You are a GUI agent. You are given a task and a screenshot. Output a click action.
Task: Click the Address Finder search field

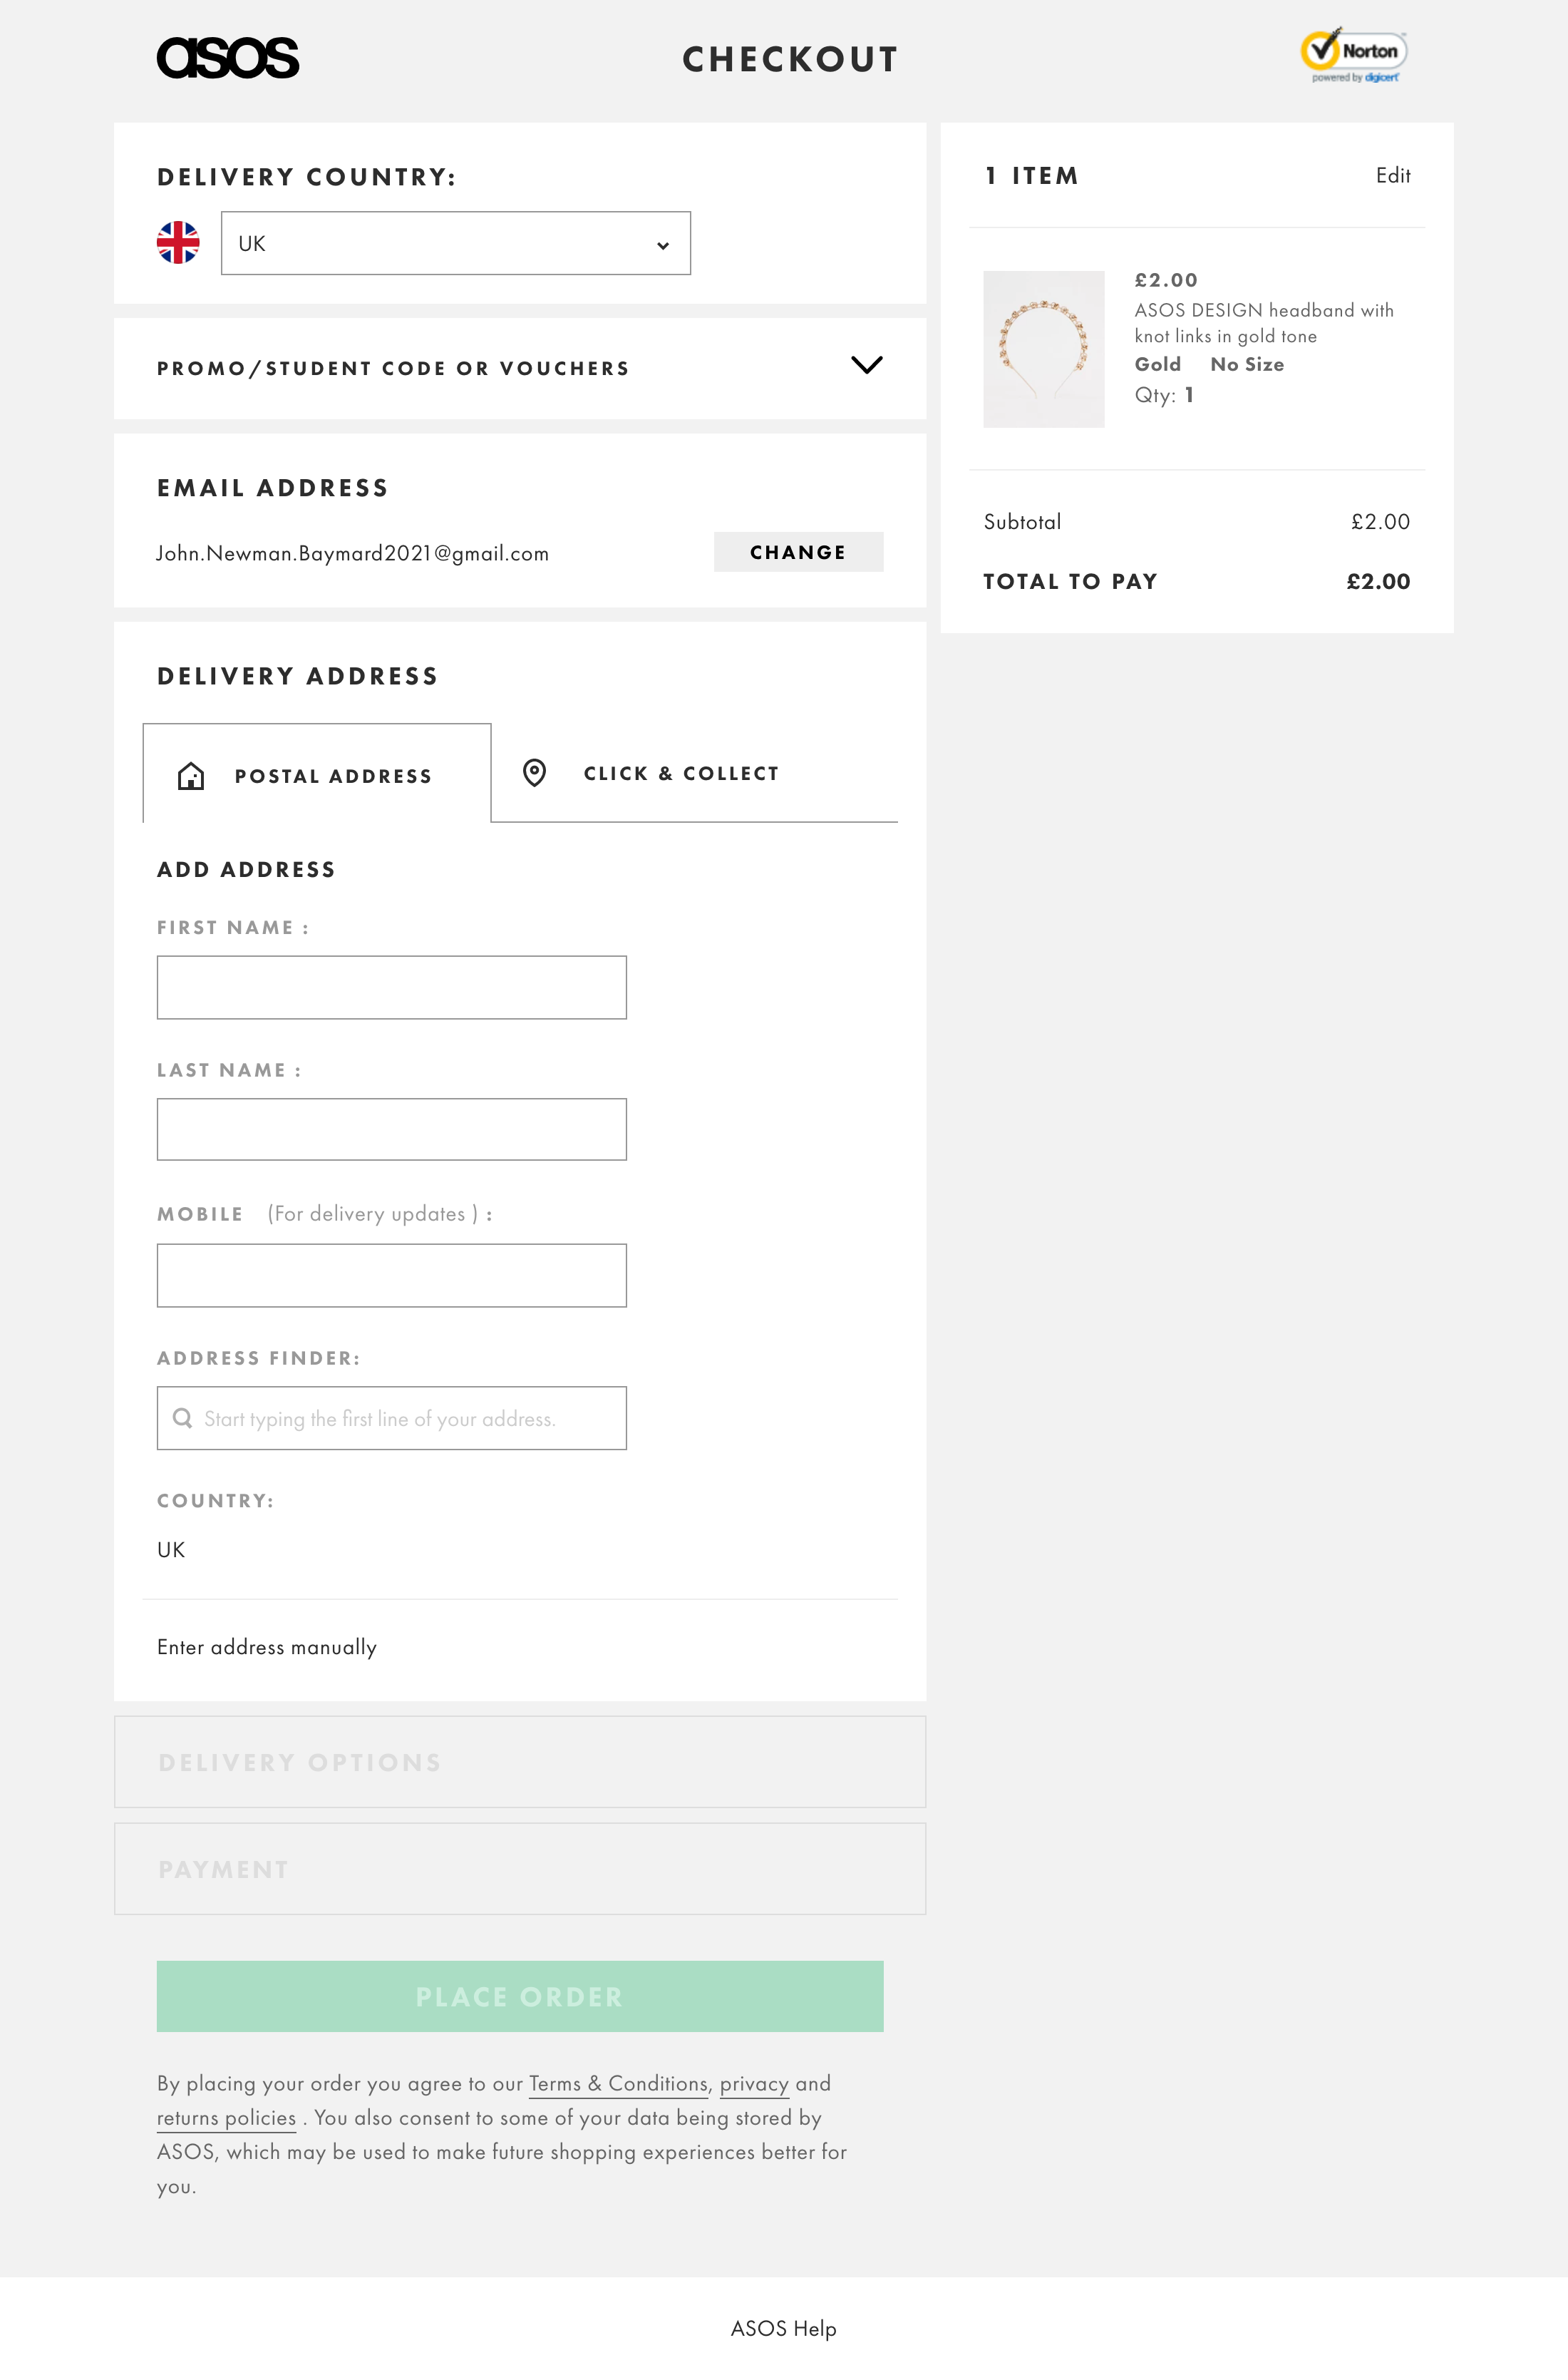pyautogui.click(x=391, y=1417)
